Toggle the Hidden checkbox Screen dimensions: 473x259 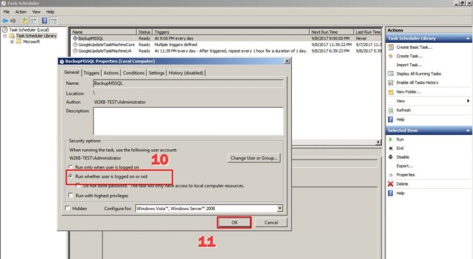[67, 209]
